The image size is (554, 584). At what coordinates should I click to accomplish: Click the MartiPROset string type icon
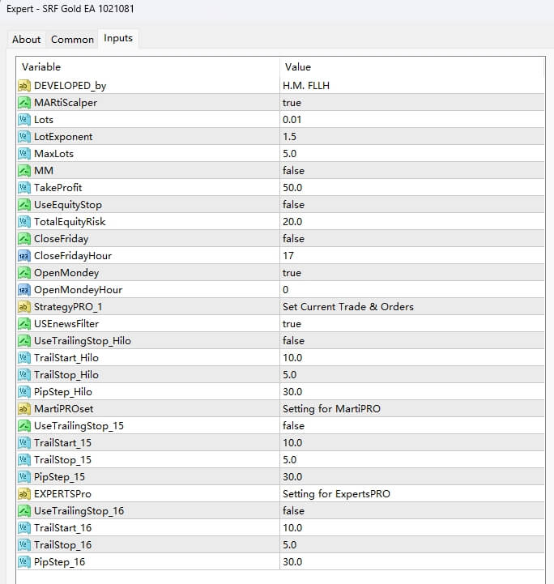[x=24, y=408]
